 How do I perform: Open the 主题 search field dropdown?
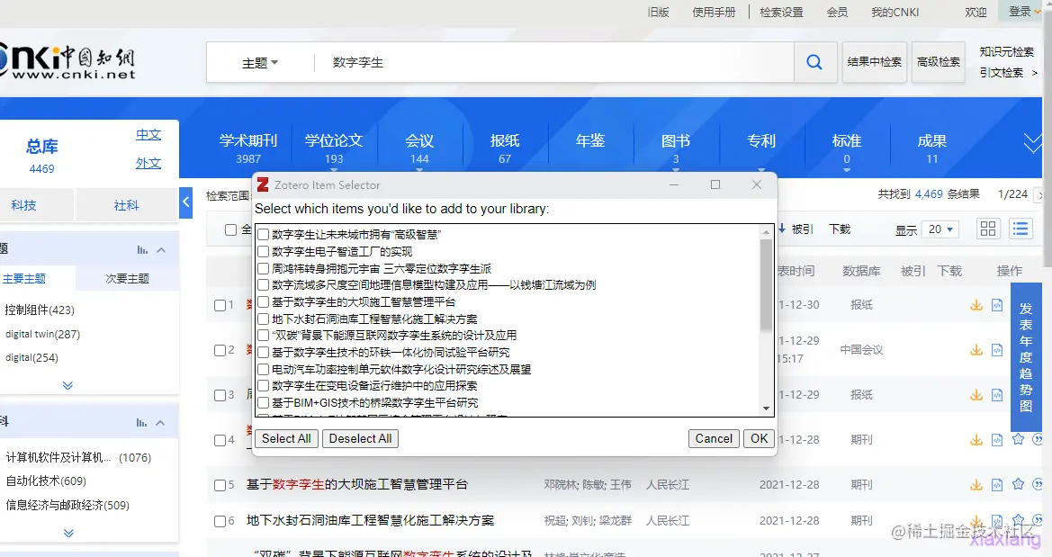coord(260,62)
